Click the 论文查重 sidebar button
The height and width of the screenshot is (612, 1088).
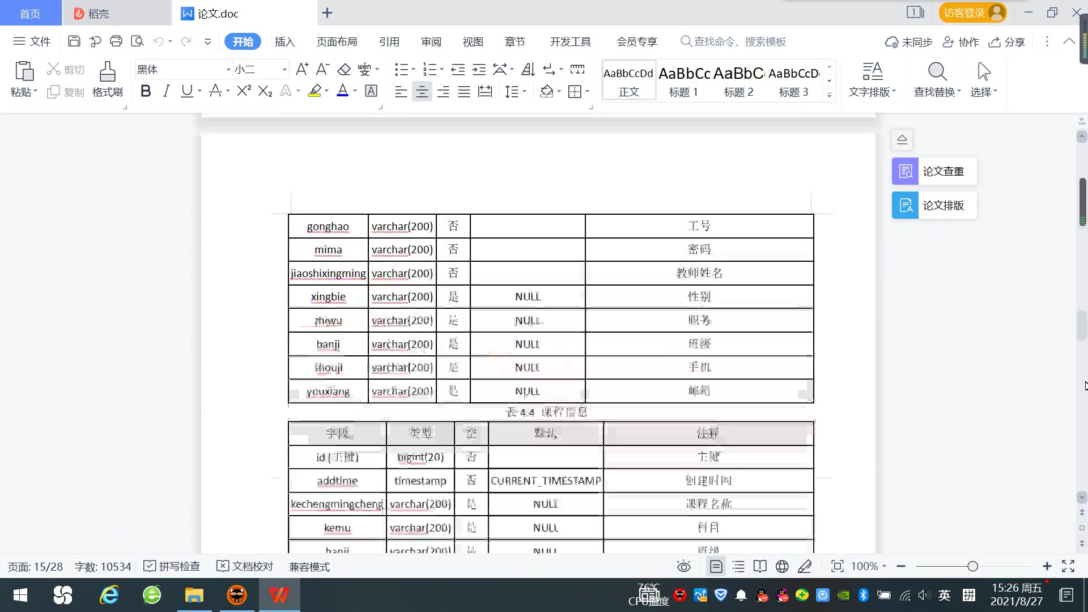coord(934,171)
